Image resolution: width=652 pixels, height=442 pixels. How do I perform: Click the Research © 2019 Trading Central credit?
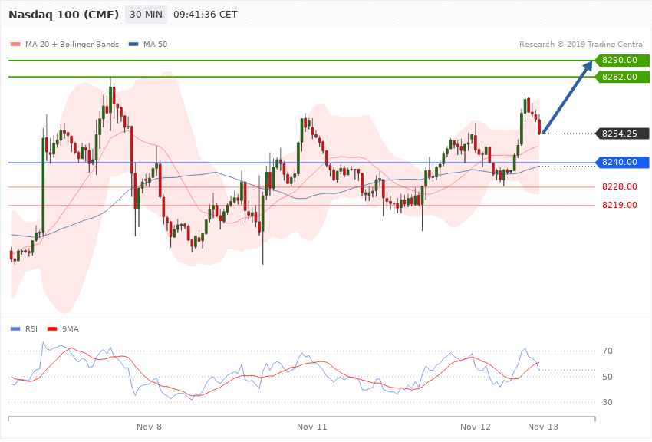tap(581, 44)
